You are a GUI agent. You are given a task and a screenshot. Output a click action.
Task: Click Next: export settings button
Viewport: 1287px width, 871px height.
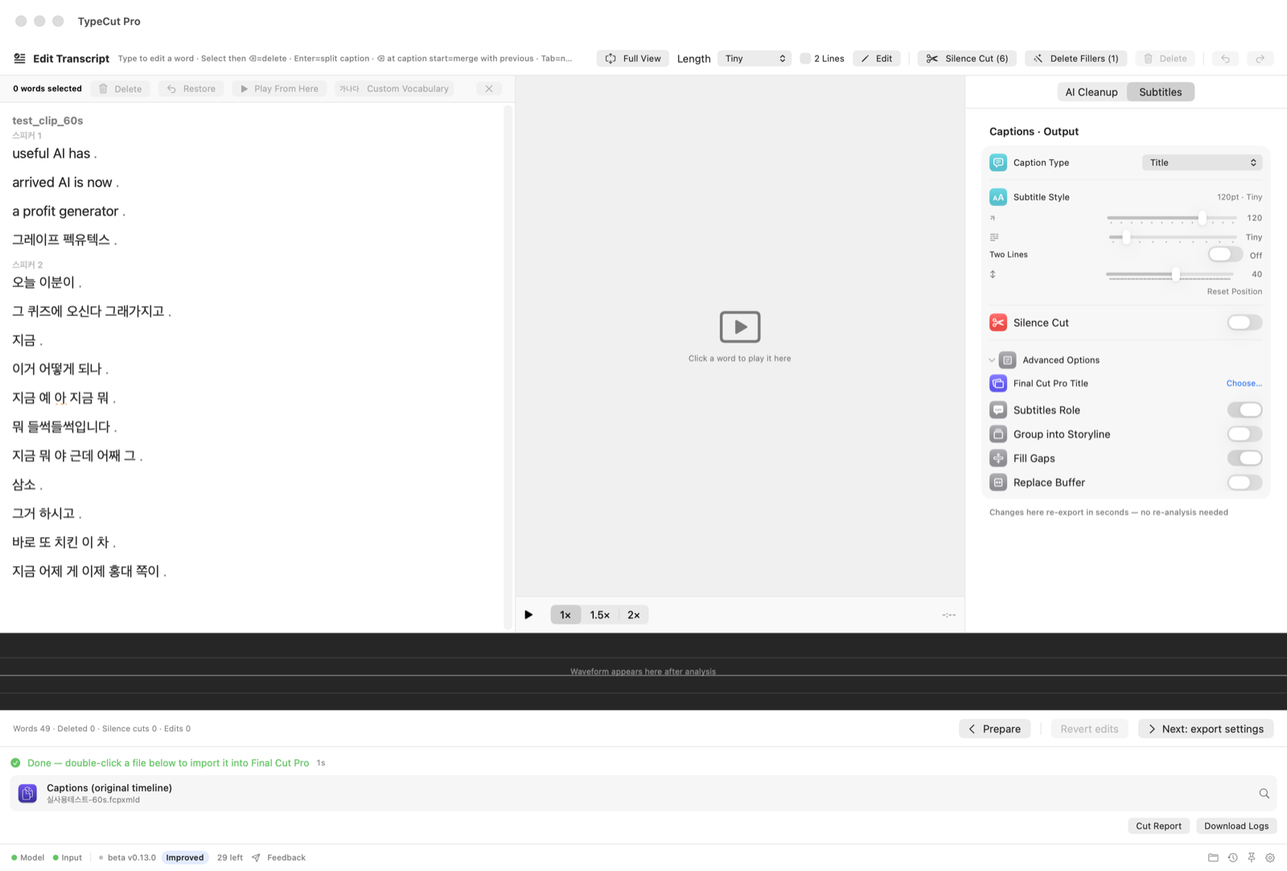[x=1205, y=729]
